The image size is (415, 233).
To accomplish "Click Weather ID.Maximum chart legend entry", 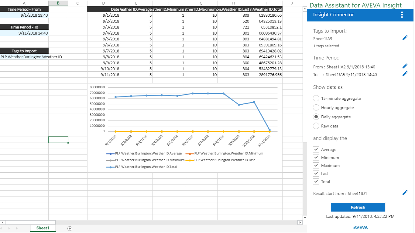I will coord(145,160).
